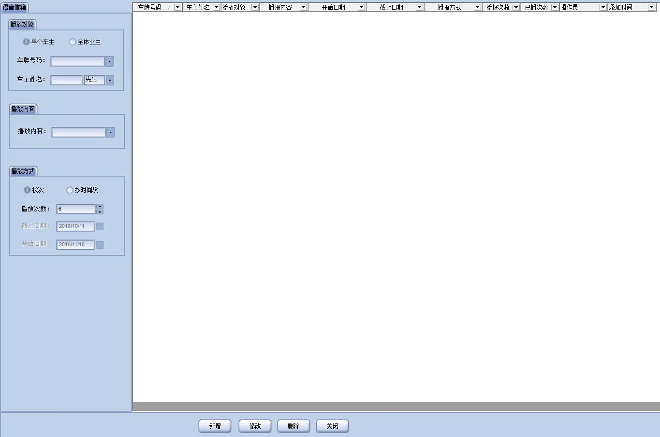
Task: Click into the 车主姓名 text field
Action: 66,80
